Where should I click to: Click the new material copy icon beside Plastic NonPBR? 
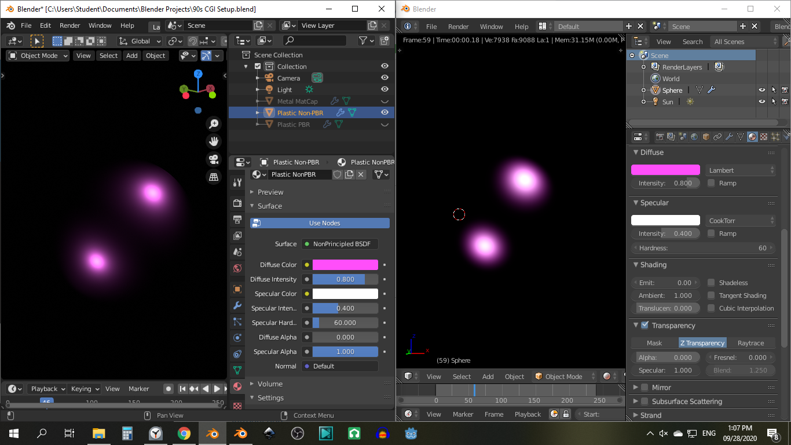(349, 174)
